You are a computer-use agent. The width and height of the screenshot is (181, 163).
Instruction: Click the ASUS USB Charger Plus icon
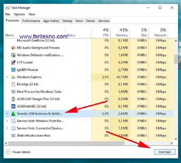coord(13,99)
